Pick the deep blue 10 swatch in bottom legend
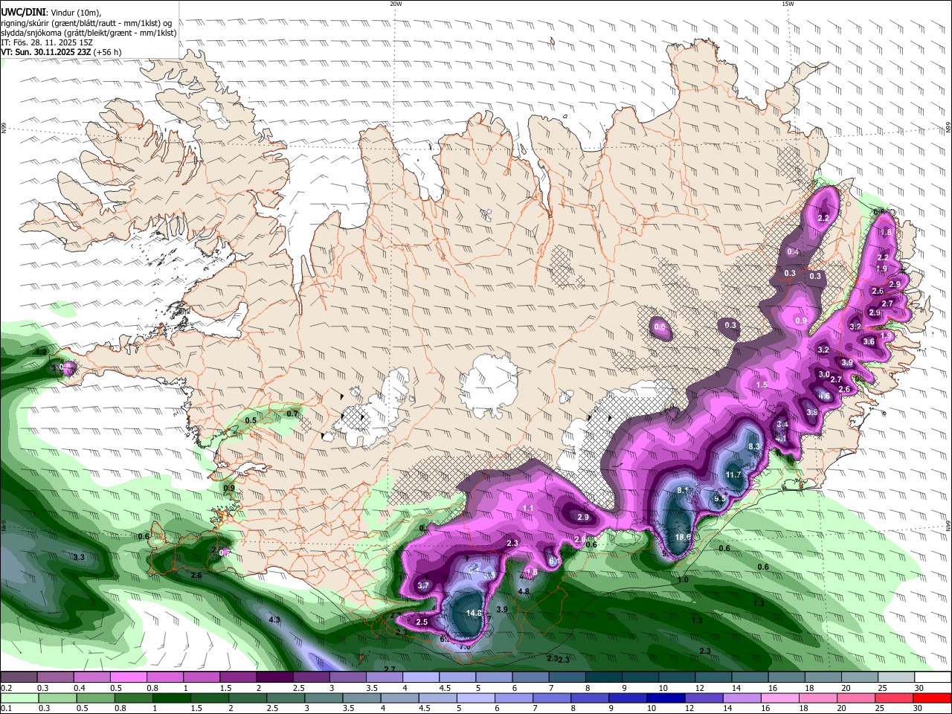 coord(664,698)
